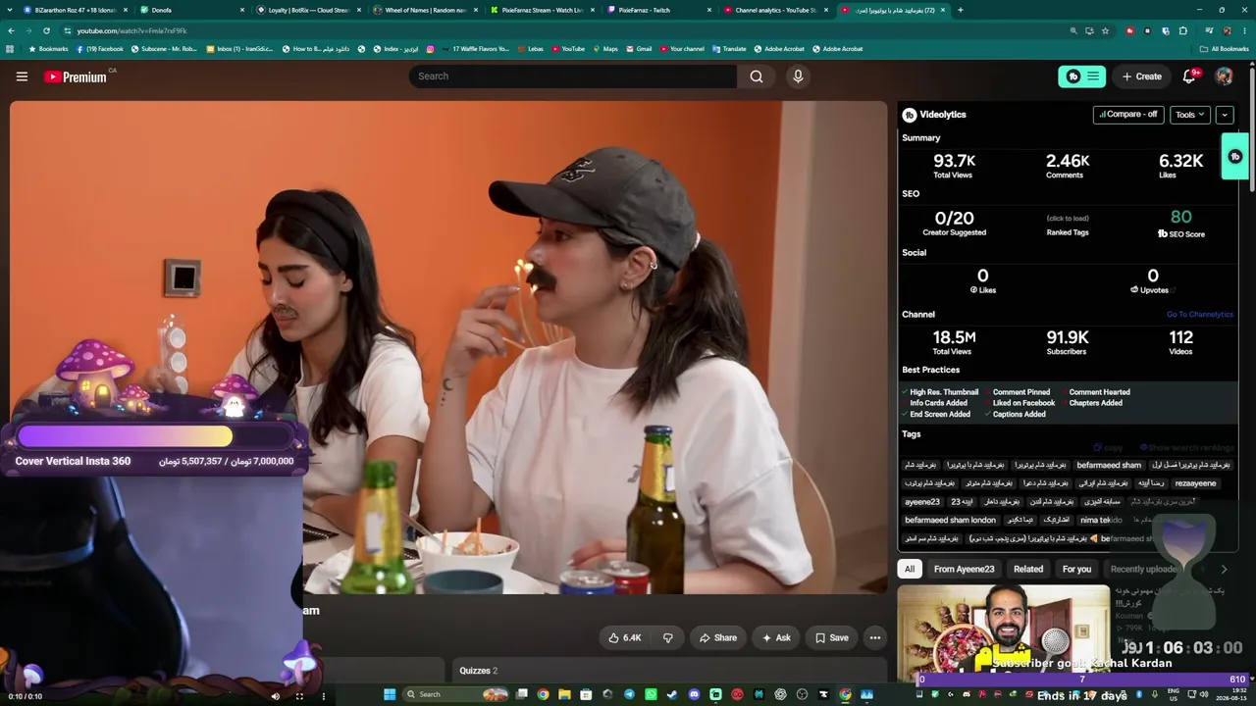Open the Facebook bookmark
1256x706 pixels.
[100, 48]
